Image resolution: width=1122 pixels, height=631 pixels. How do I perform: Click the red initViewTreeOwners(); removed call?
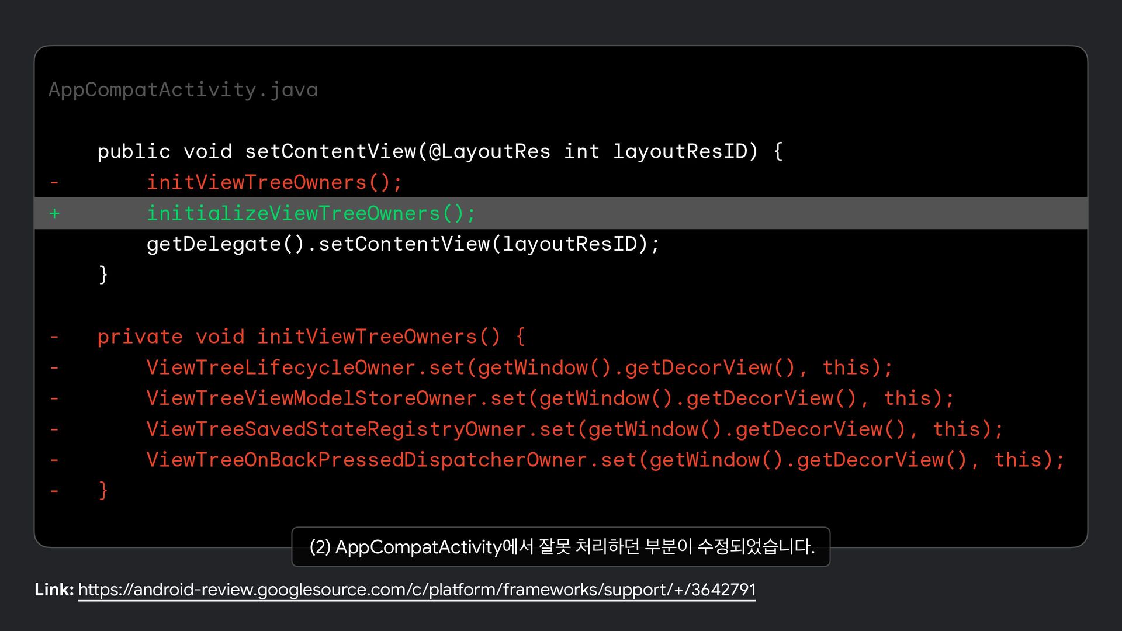tap(274, 182)
